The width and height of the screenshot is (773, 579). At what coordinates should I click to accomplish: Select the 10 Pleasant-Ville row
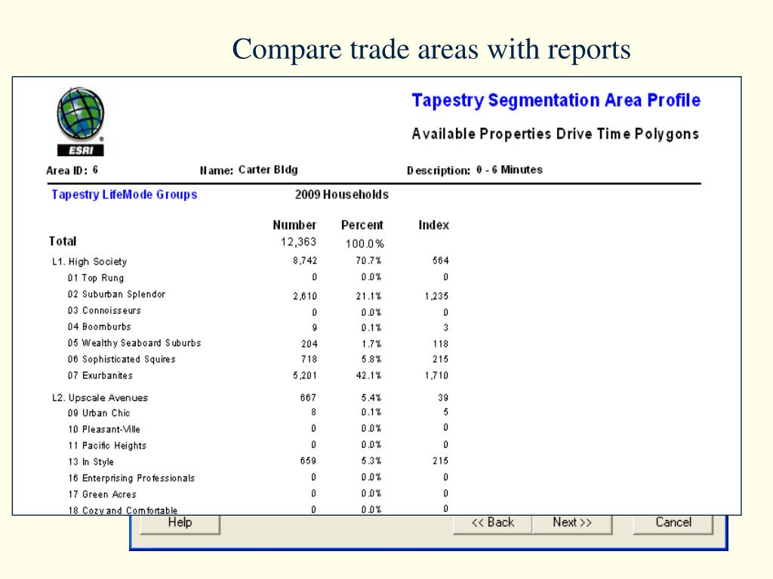pos(258,429)
